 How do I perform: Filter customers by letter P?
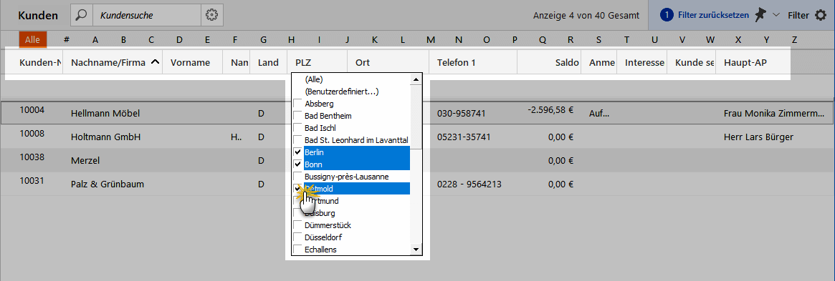tap(515, 39)
